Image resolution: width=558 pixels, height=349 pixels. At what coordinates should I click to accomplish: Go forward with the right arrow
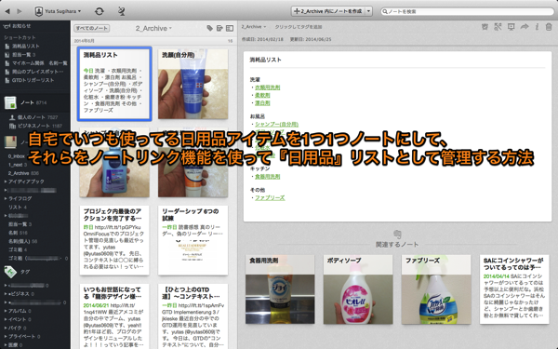(20, 11)
